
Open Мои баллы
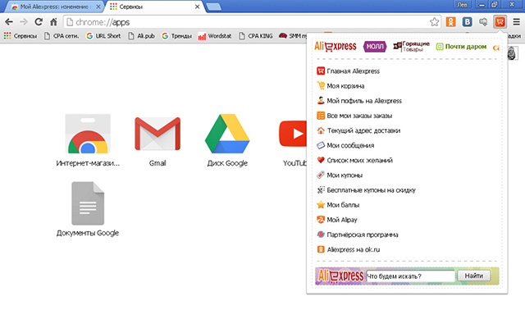click(338, 205)
